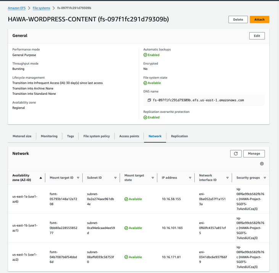
Task: Open the Monitoring tab
Action: tap(49, 136)
